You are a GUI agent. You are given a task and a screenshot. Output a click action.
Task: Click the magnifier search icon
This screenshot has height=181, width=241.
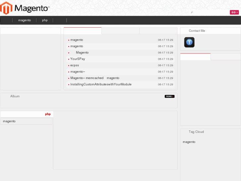pyautogui.click(x=192, y=12)
